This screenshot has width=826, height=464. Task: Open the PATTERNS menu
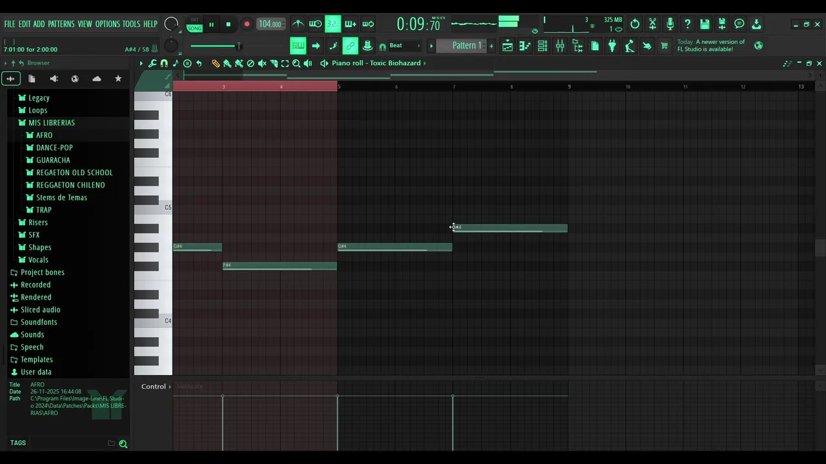click(61, 24)
